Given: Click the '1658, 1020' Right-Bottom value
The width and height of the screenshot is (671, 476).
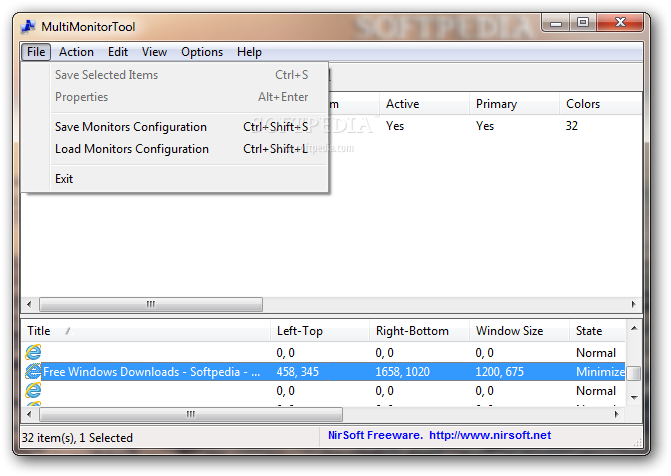Looking at the screenshot, I should pos(402,371).
